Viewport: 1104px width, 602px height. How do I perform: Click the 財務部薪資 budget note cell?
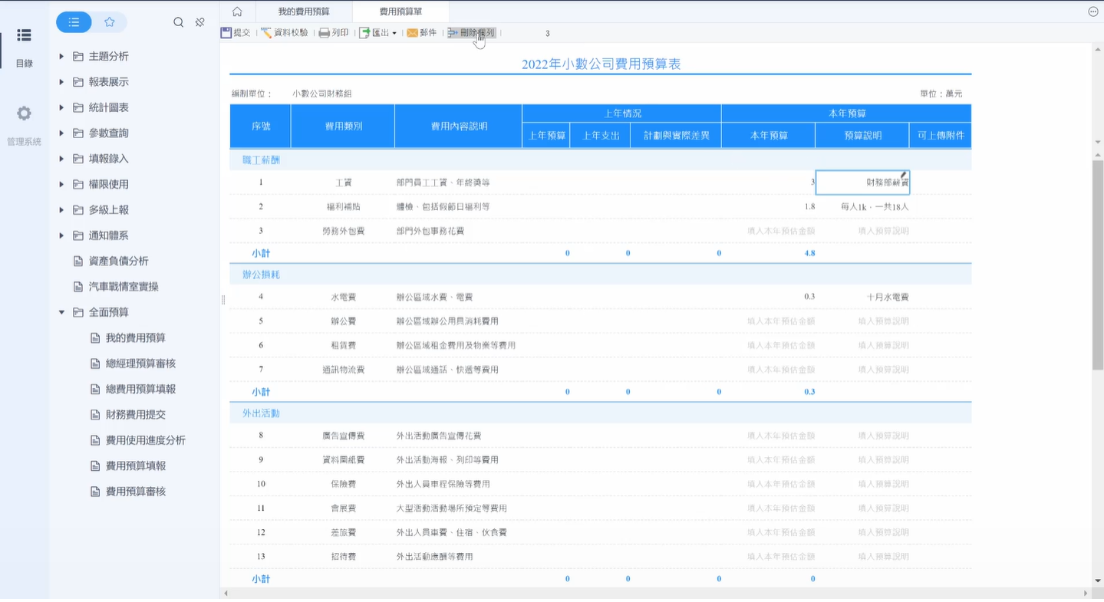(862, 183)
